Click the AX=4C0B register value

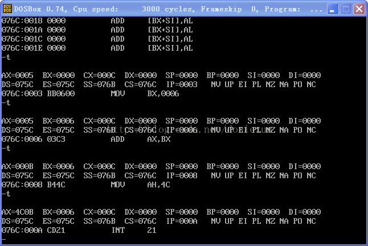coord(17,212)
